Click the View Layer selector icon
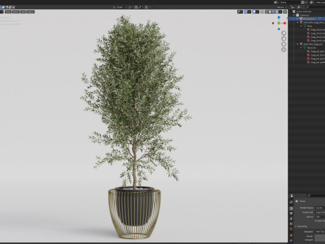Viewport: 325px width, 244px height. pyautogui.click(x=311, y=3)
